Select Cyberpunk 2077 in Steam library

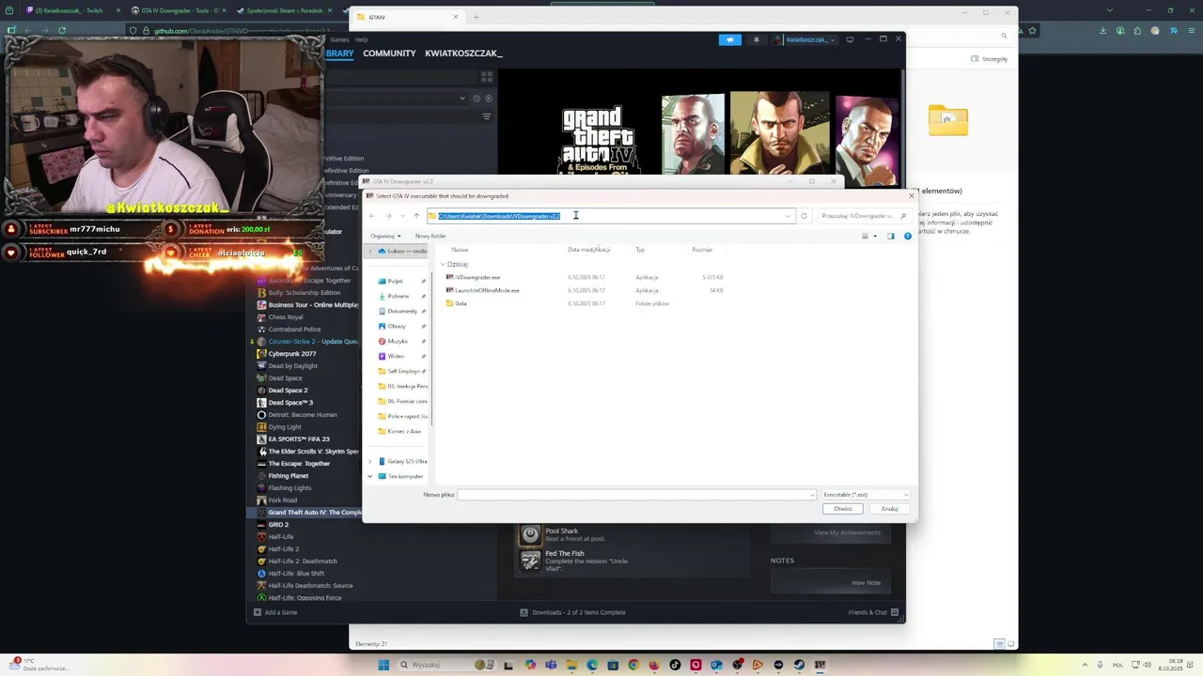pyautogui.click(x=291, y=354)
